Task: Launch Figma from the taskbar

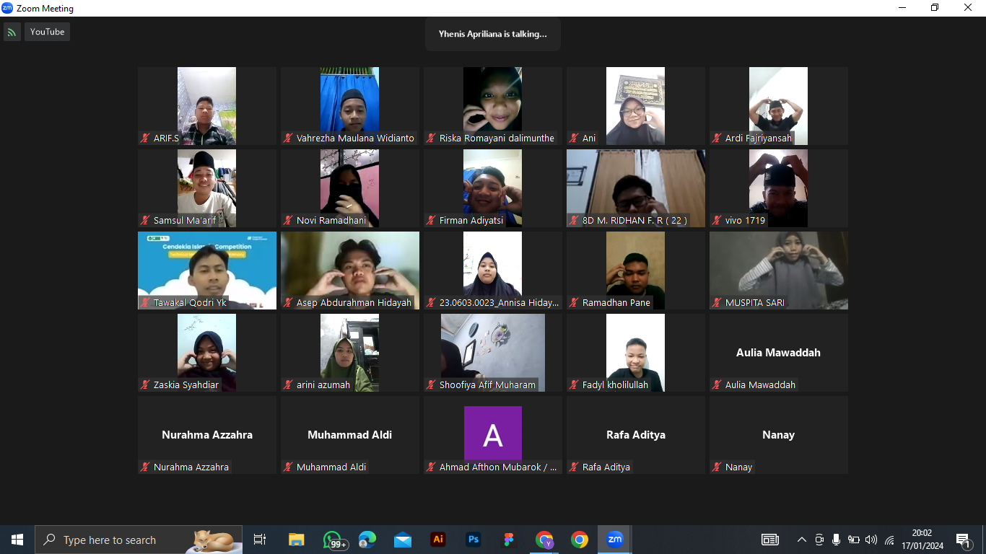Action: point(509,540)
